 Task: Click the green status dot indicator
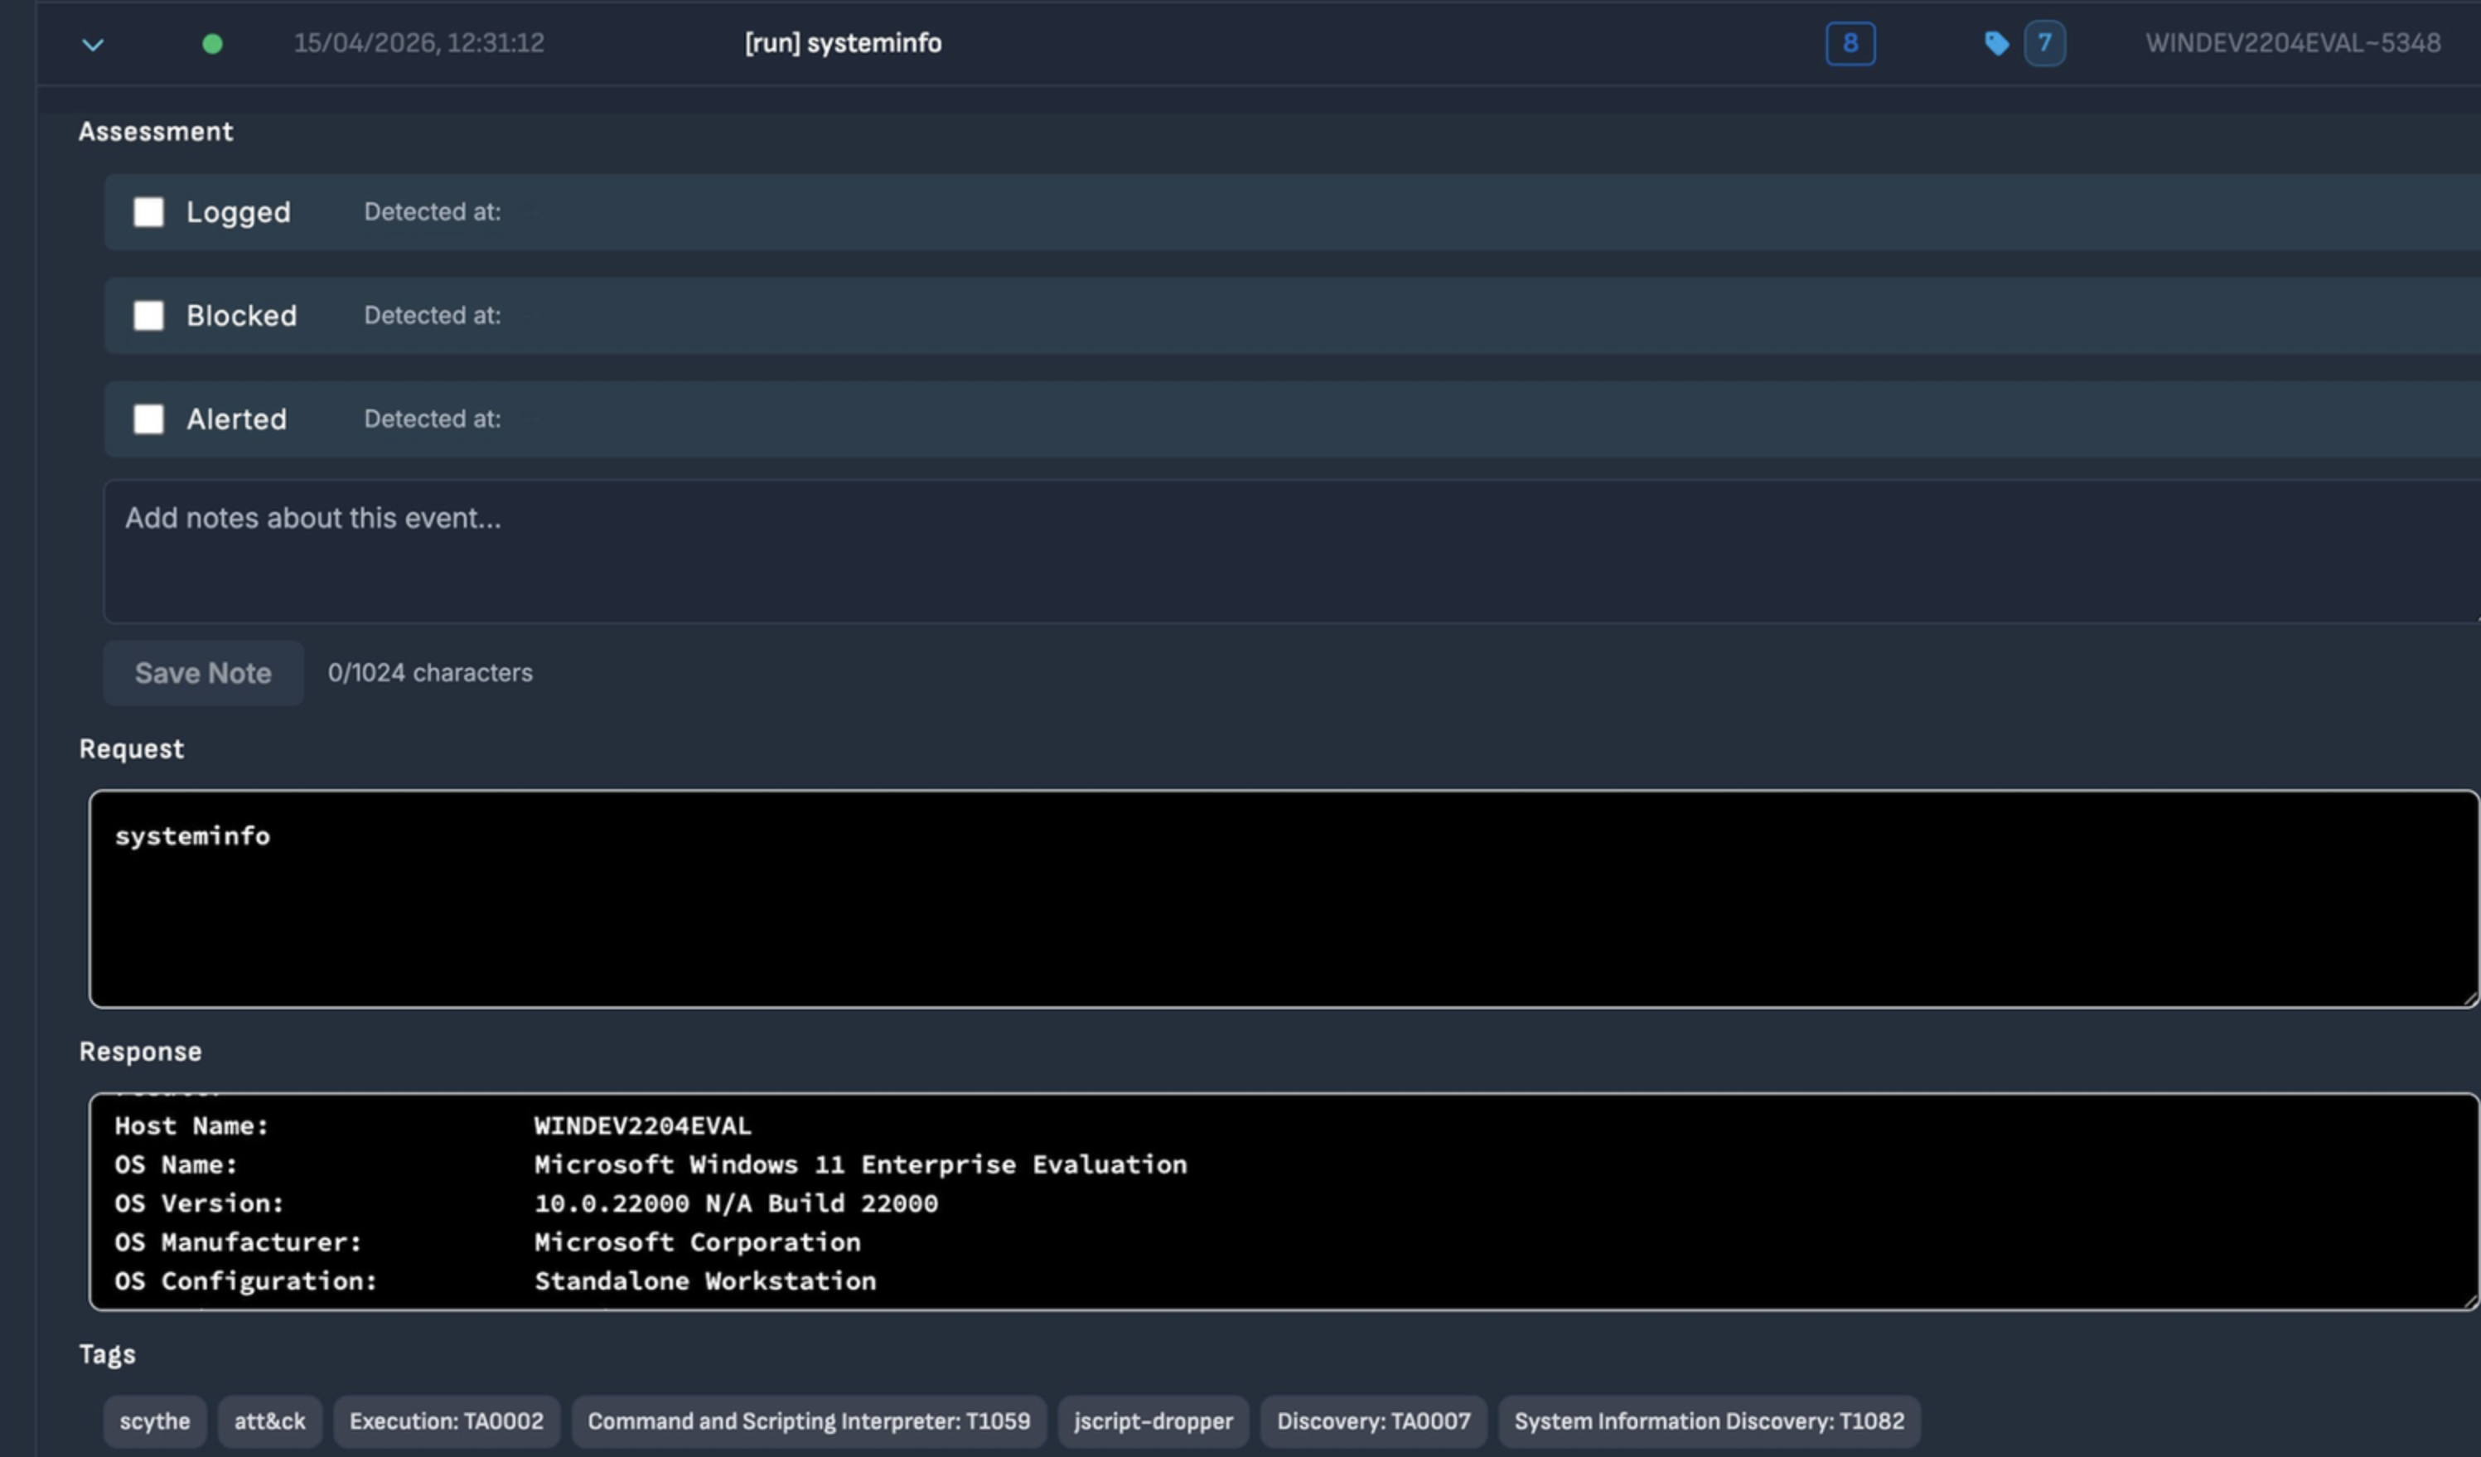pos(211,44)
